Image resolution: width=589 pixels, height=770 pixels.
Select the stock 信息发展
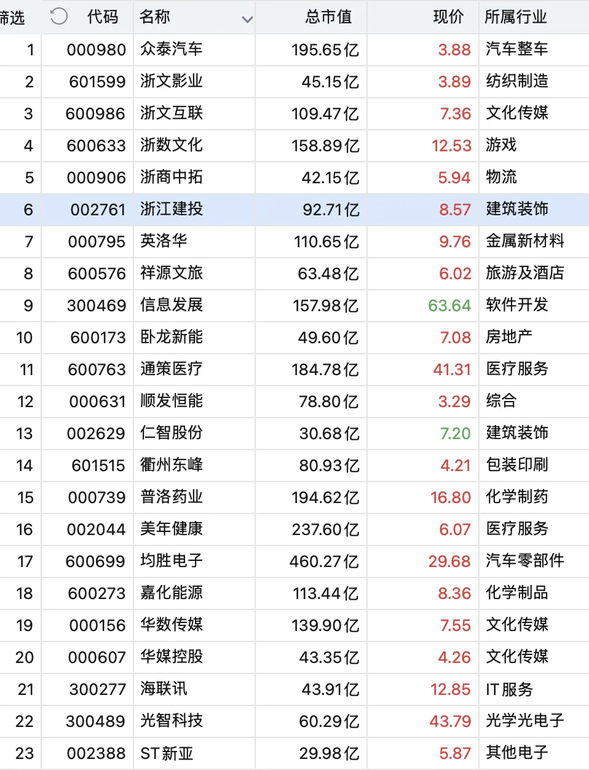pos(172,305)
